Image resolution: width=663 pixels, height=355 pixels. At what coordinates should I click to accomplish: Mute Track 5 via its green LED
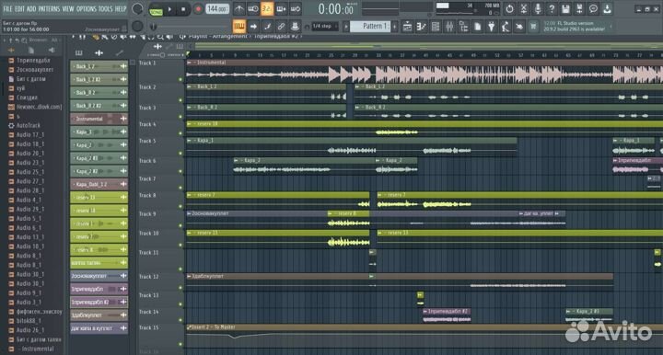pos(180,154)
